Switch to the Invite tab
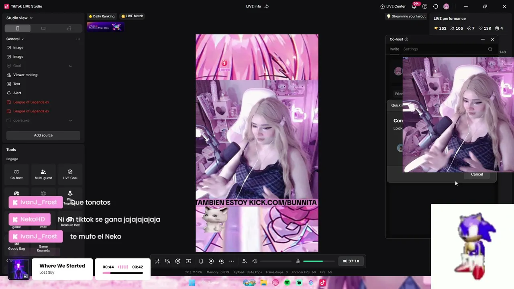Screen dimensions: 514x289 (394, 49)
